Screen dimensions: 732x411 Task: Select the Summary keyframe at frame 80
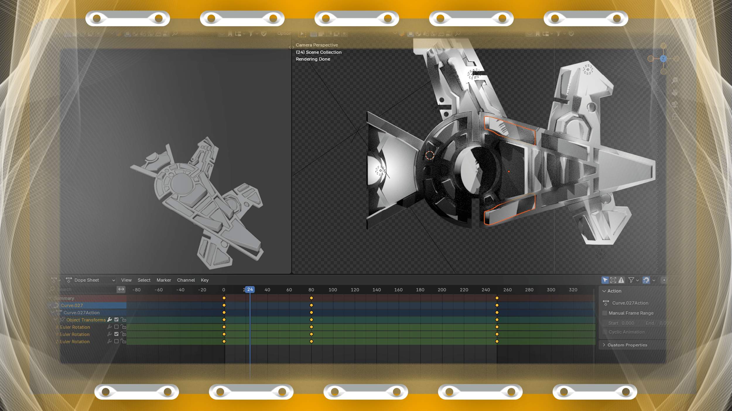[311, 298]
